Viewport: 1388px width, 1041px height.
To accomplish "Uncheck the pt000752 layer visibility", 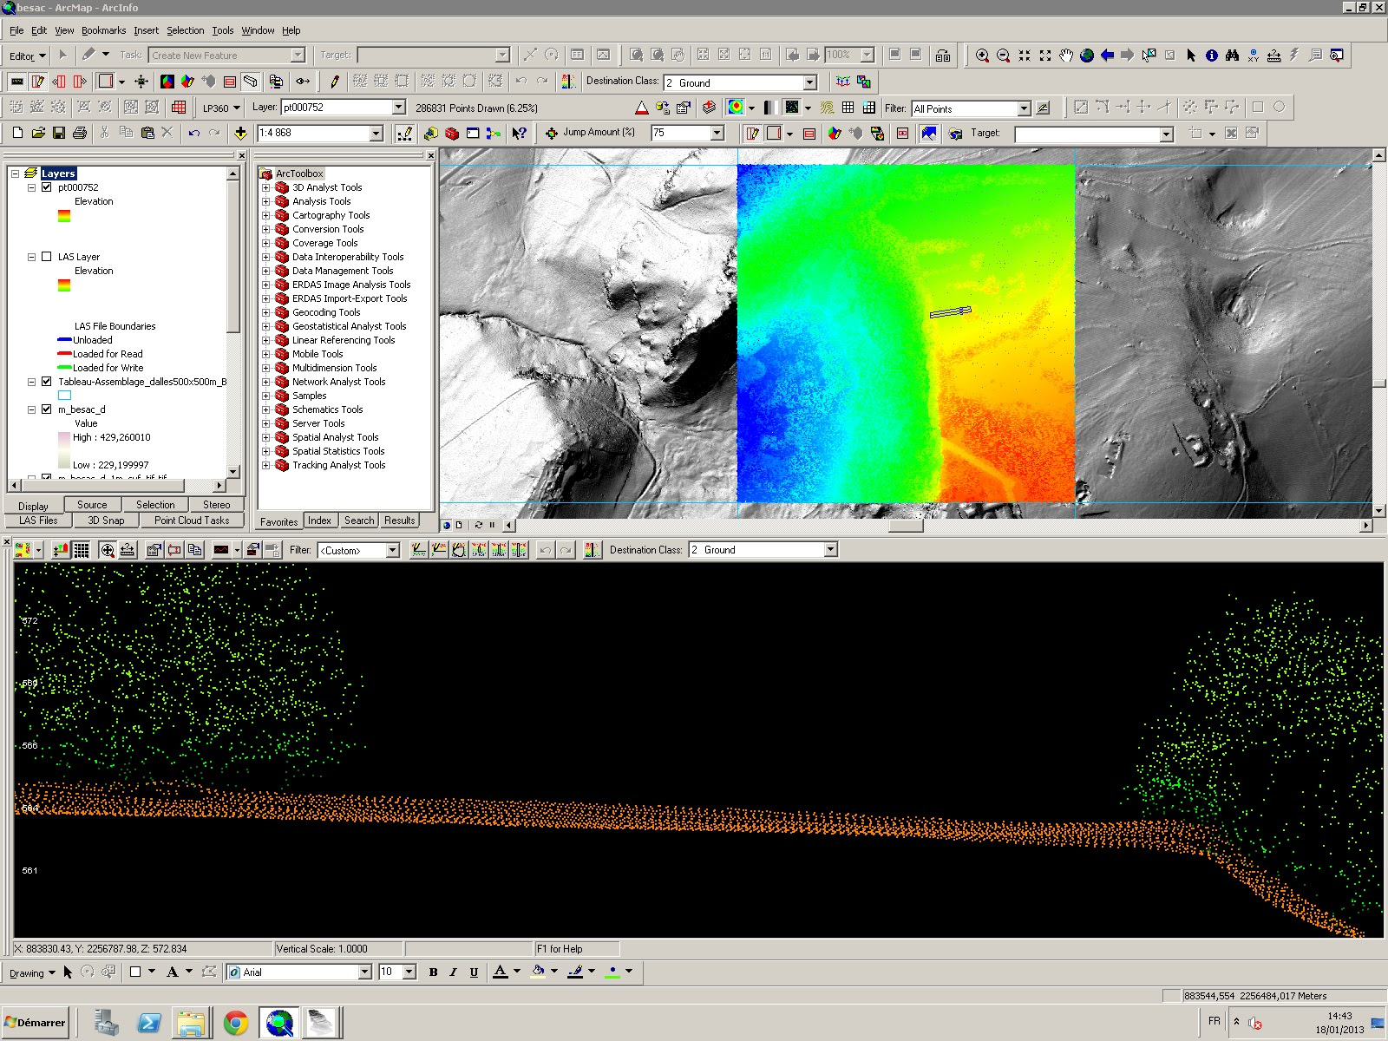I will 47,187.
